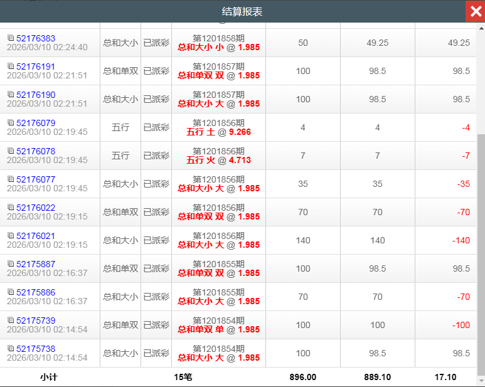Click detail icon beside order 52175738
485x387 pixels.
click(x=11, y=348)
